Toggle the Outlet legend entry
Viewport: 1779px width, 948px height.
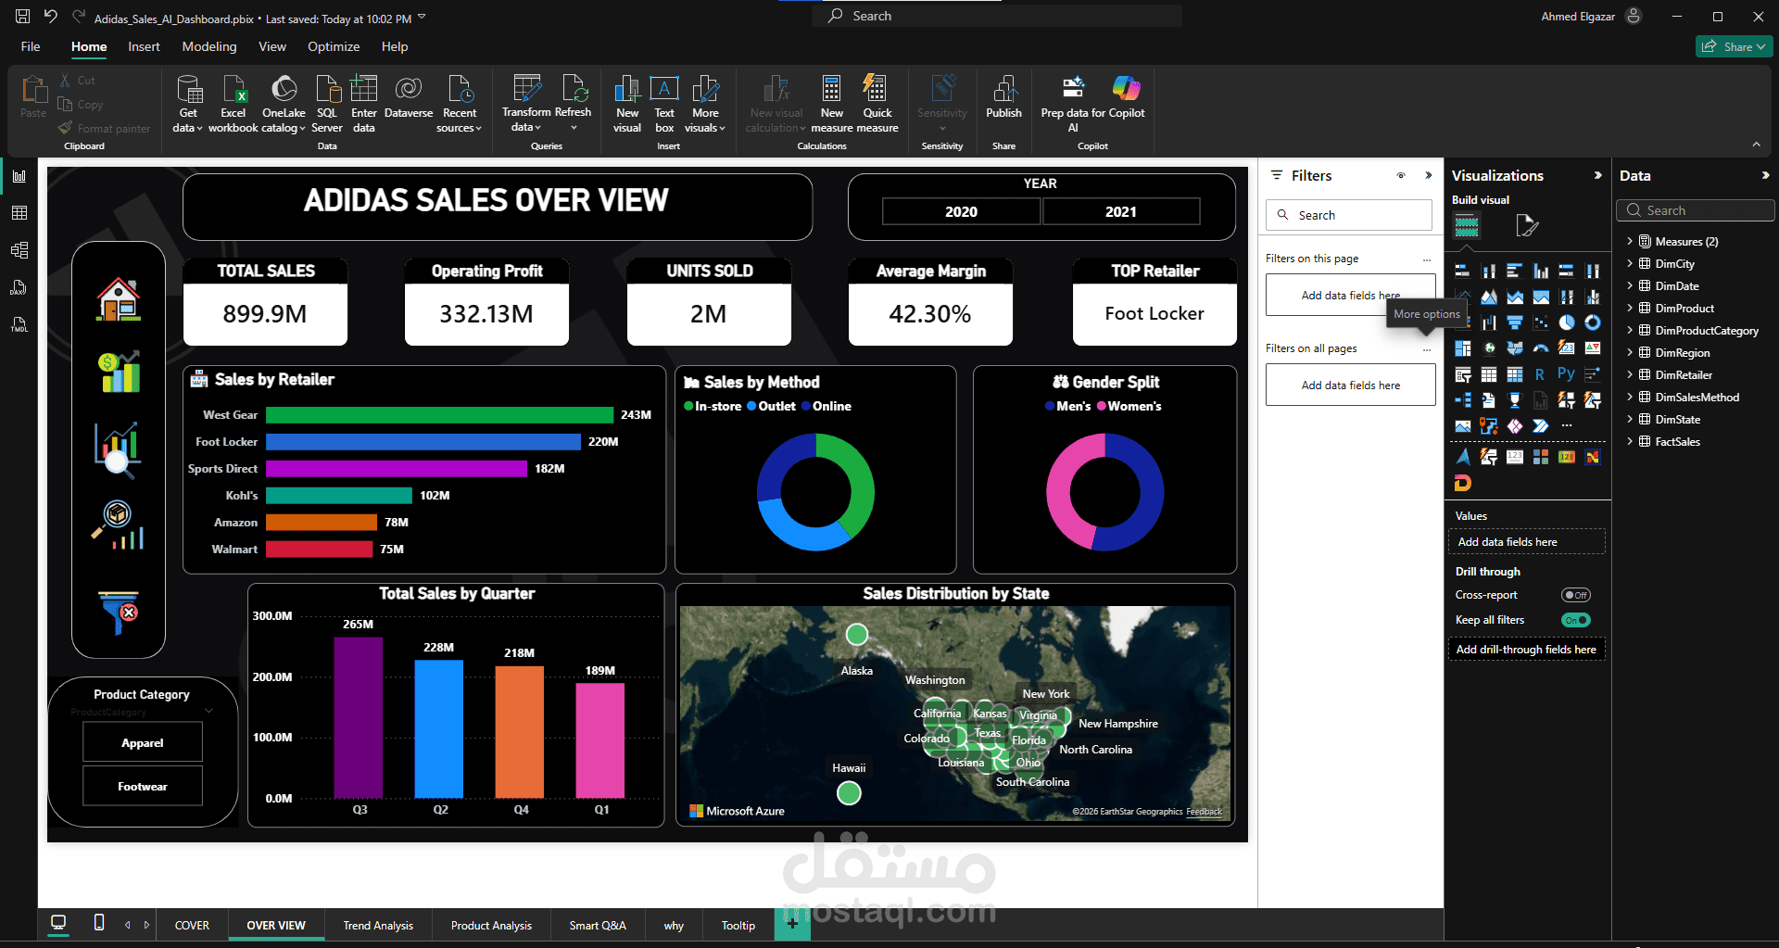coord(772,406)
